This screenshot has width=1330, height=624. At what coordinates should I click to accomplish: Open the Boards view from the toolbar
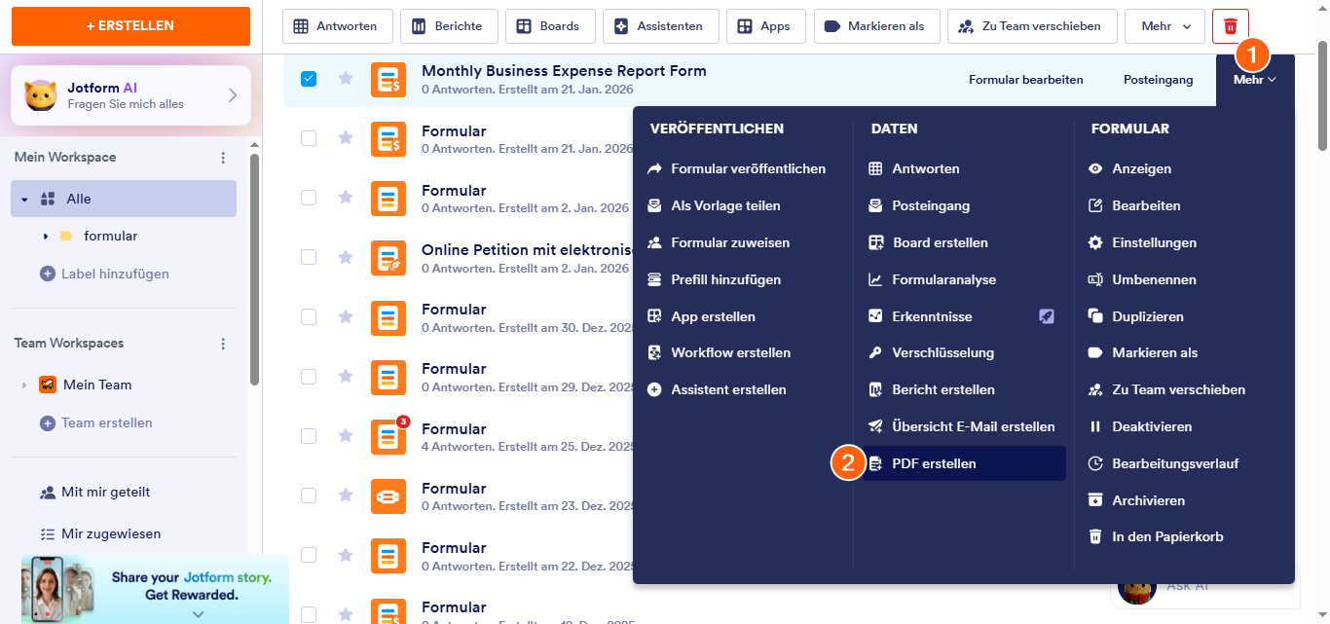tap(550, 26)
